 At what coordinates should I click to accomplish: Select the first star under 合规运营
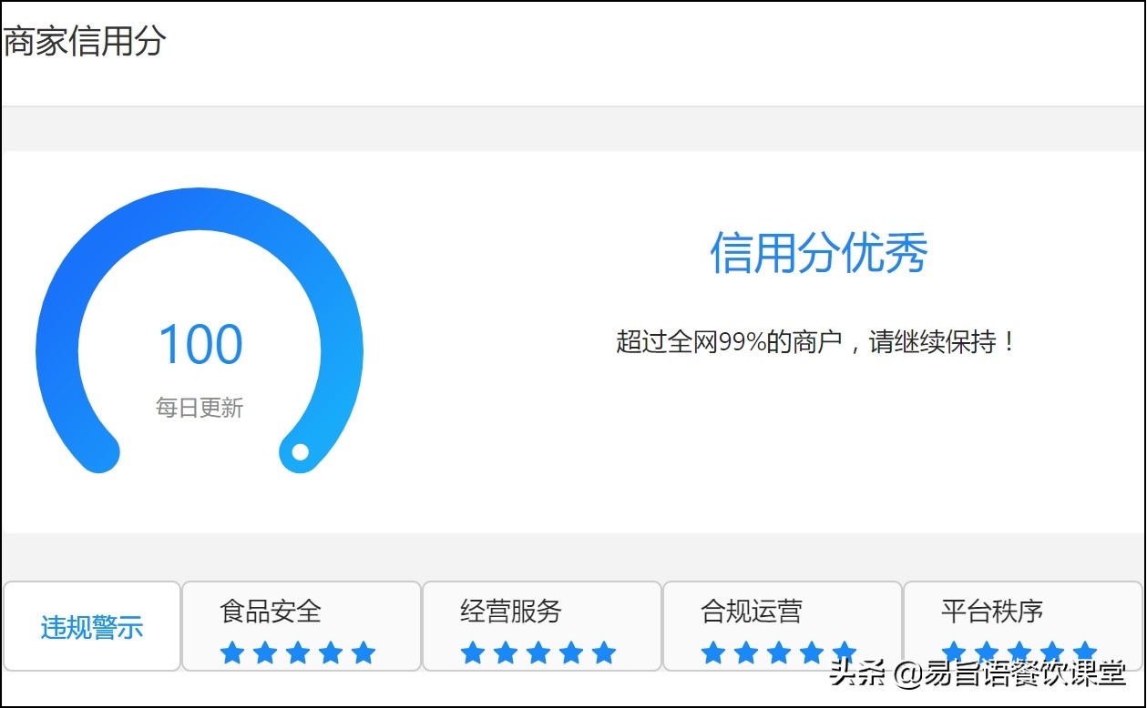pos(712,652)
